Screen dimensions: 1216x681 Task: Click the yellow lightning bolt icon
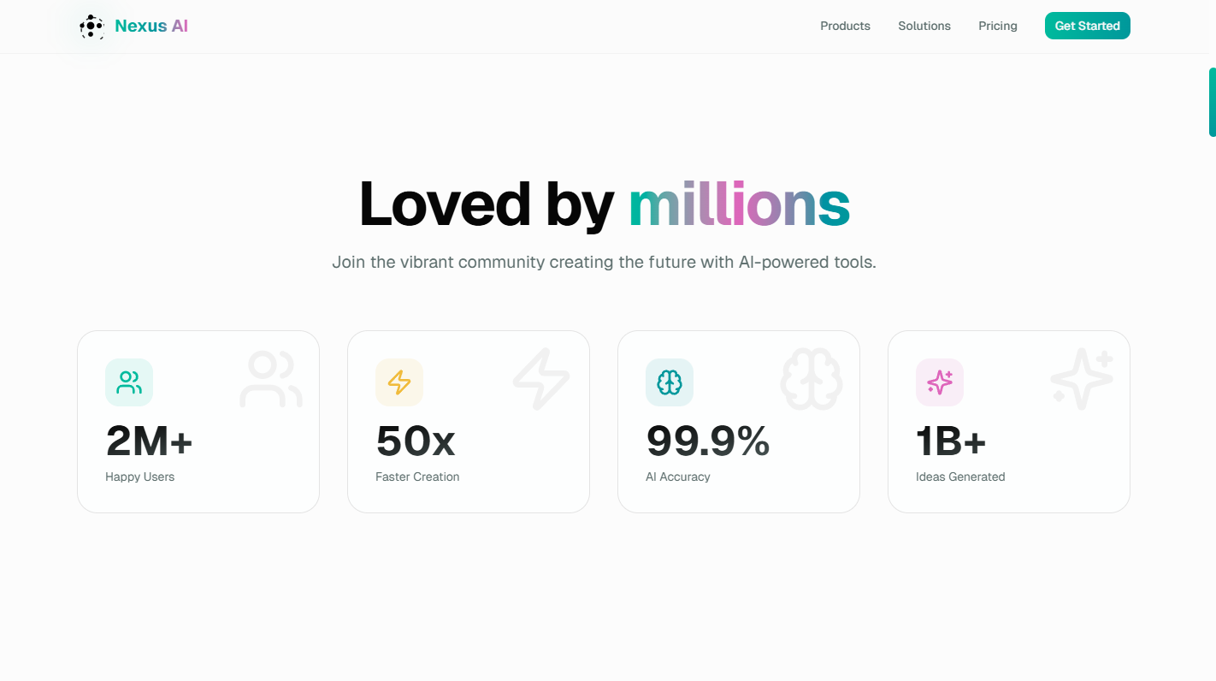pos(399,382)
